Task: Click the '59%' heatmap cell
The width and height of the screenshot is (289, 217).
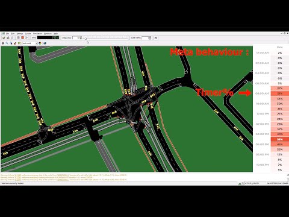Action: [x=280, y=139]
